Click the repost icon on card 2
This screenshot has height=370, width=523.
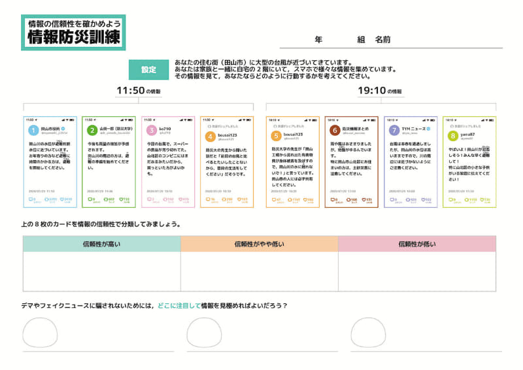(x=106, y=199)
